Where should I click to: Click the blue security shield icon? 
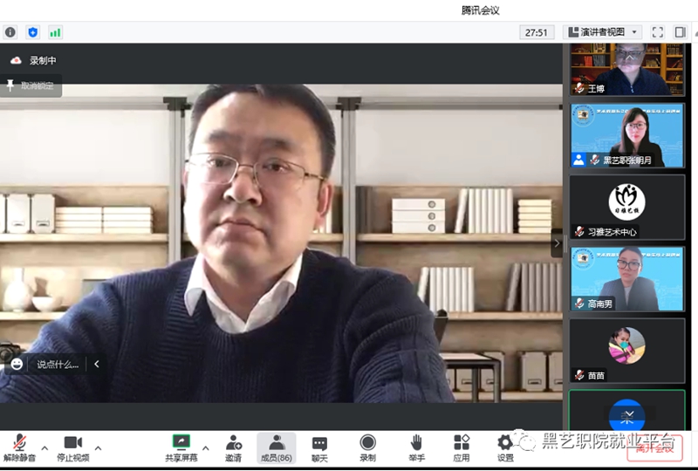tap(33, 32)
